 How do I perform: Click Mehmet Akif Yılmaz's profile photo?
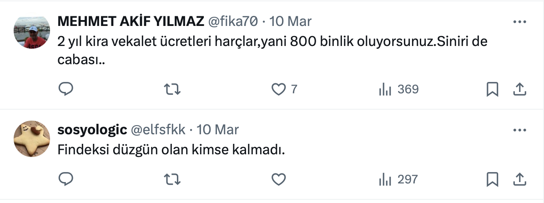32,33
